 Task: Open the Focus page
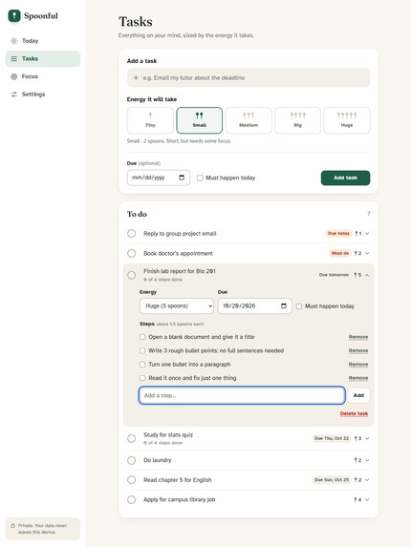(43, 76)
